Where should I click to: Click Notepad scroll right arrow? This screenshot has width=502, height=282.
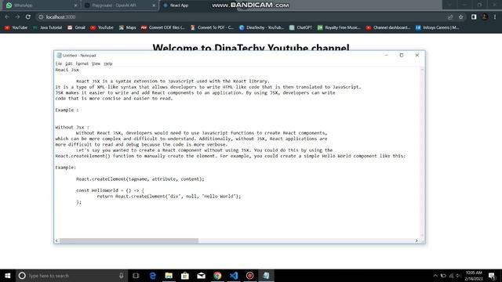[x=417, y=240]
